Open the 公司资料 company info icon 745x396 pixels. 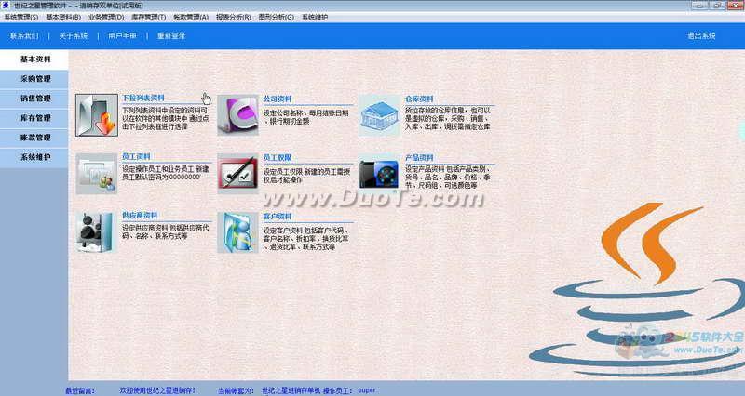click(x=237, y=115)
